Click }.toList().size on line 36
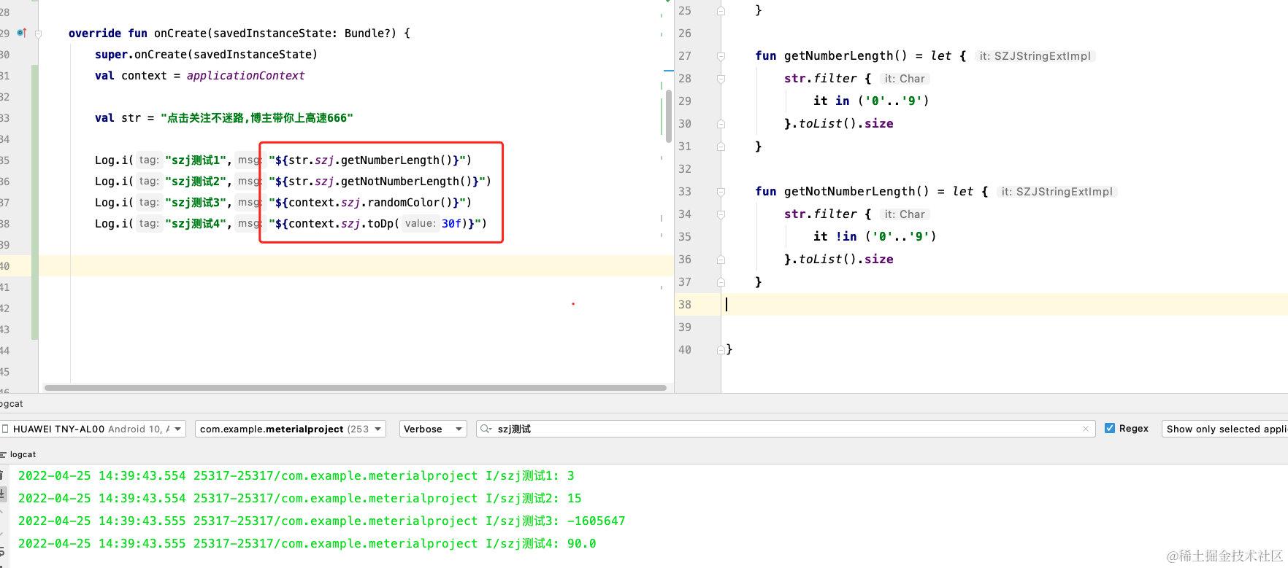Image resolution: width=1288 pixels, height=568 pixels. pyautogui.click(x=838, y=259)
